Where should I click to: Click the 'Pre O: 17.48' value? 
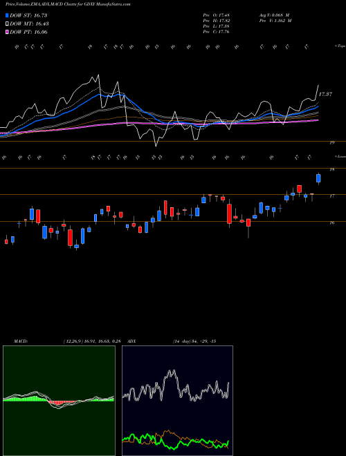pos(217,15)
